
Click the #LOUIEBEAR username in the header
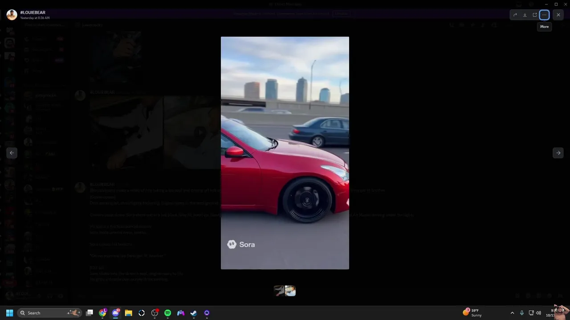pyautogui.click(x=33, y=12)
